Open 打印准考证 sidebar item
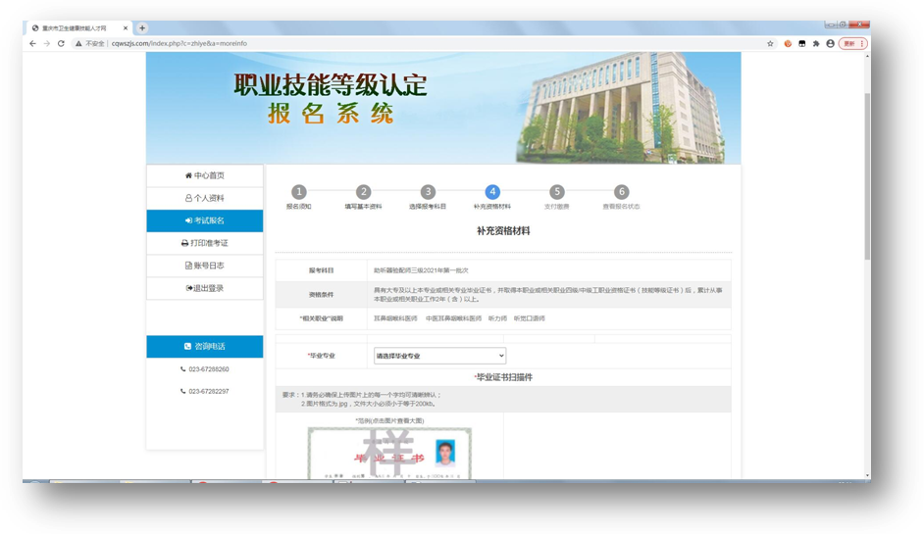The image size is (924, 534). point(205,243)
